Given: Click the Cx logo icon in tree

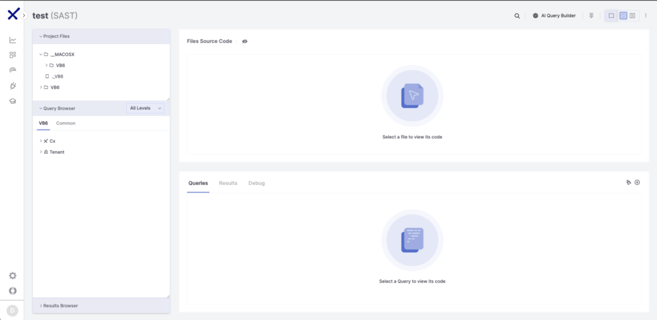Looking at the screenshot, I should [46, 141].
